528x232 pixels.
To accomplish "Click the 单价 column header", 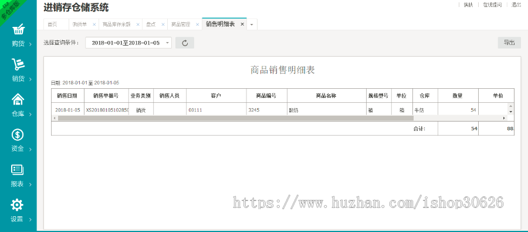I will pyautogui.click(x=496, y=96).
